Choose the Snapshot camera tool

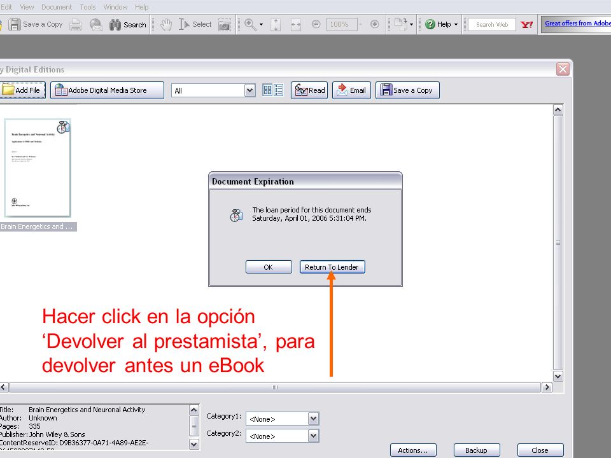(225, 25)
